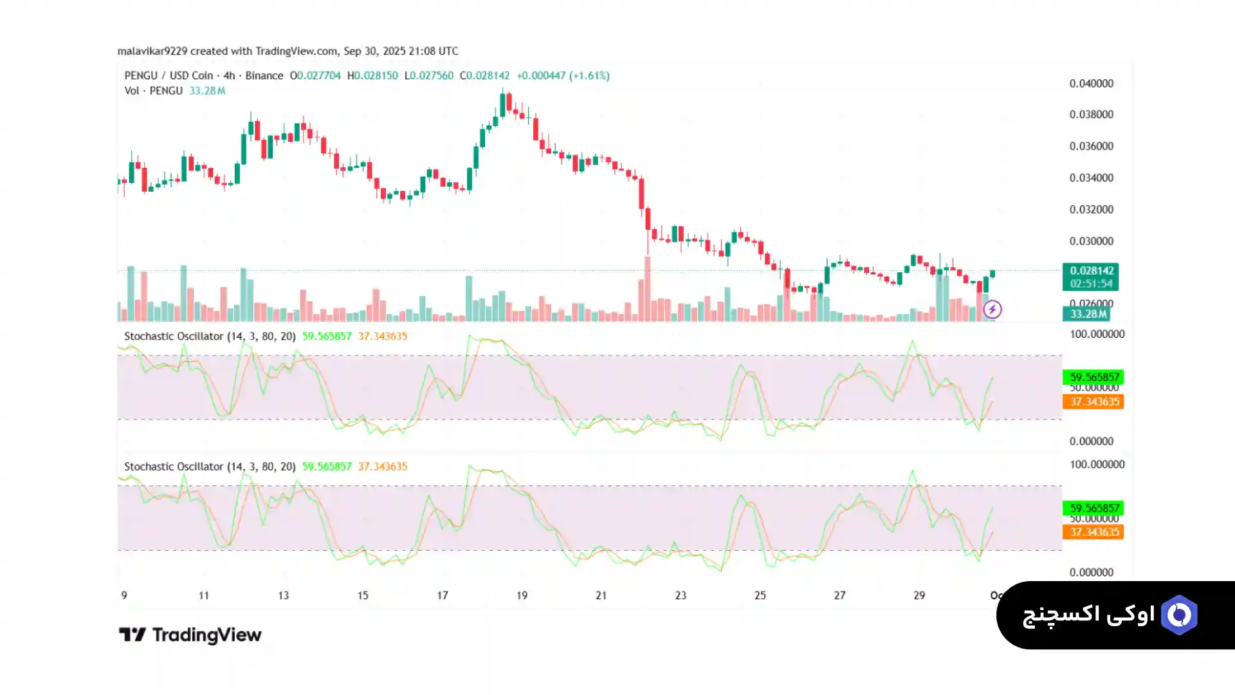Click the 0.040000 price scale label

click(x=1091, y=84)
